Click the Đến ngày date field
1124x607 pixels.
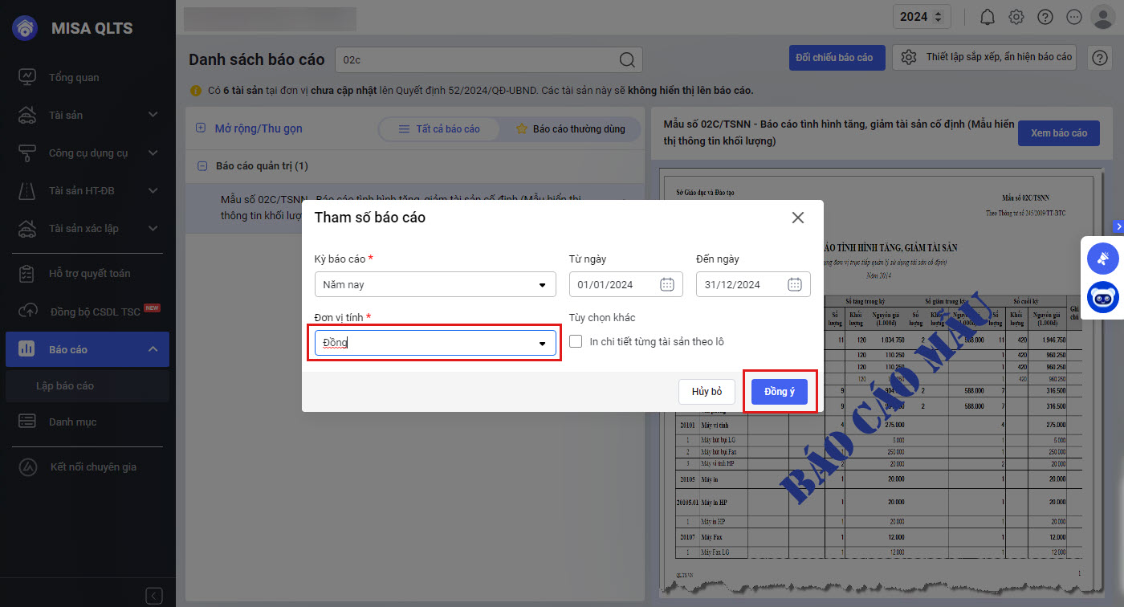pyautogui.click(x=753, y=284)
